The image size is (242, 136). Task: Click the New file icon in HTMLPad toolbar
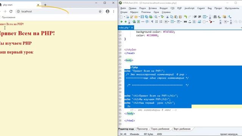click(x=121, y=17)
